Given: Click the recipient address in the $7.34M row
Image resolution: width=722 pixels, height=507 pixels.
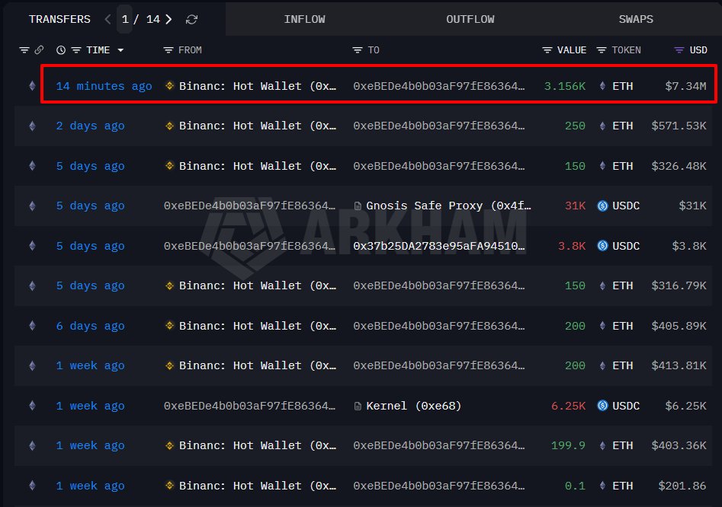Looking at the screenshot, I should (x=439, y=86).
